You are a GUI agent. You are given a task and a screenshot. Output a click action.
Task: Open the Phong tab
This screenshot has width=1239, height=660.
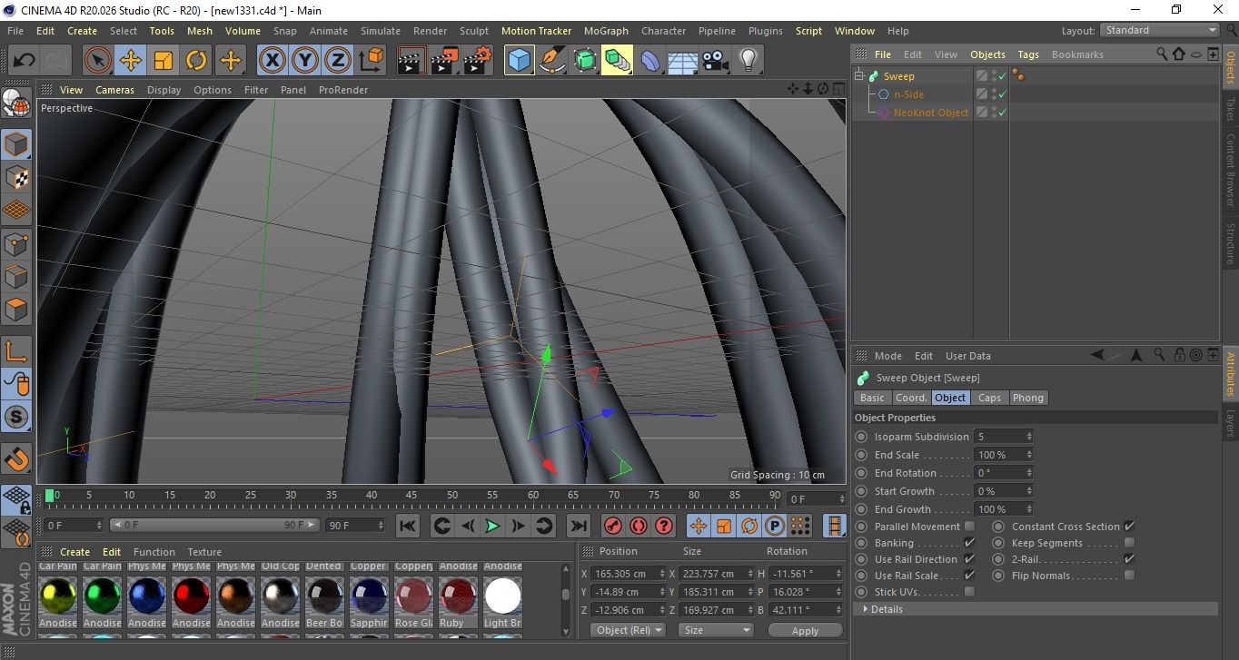point(1027,398)
